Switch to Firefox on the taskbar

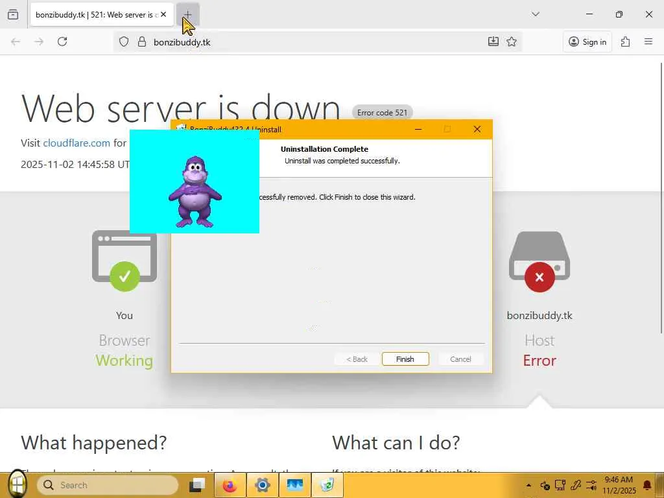click(x=230, y=485)
